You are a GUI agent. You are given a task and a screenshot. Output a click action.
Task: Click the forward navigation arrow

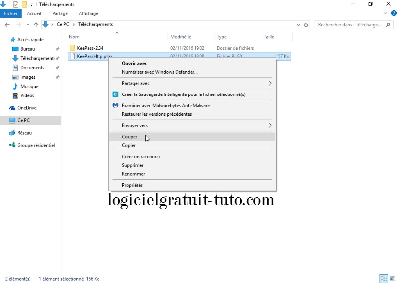click(x=19, y=25)
